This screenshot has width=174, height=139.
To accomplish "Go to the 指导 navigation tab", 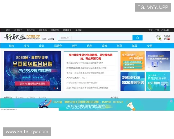I will (x=119, y=46).
